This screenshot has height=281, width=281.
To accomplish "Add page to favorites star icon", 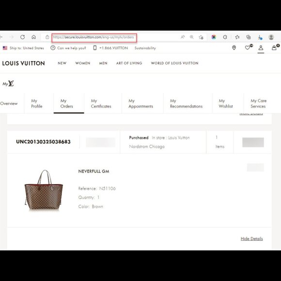I will tap(201, 37).
